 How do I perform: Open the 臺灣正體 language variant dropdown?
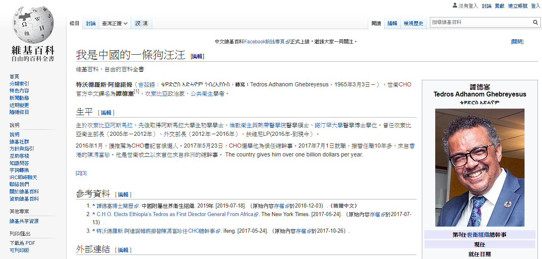click(x=115, y=24)
